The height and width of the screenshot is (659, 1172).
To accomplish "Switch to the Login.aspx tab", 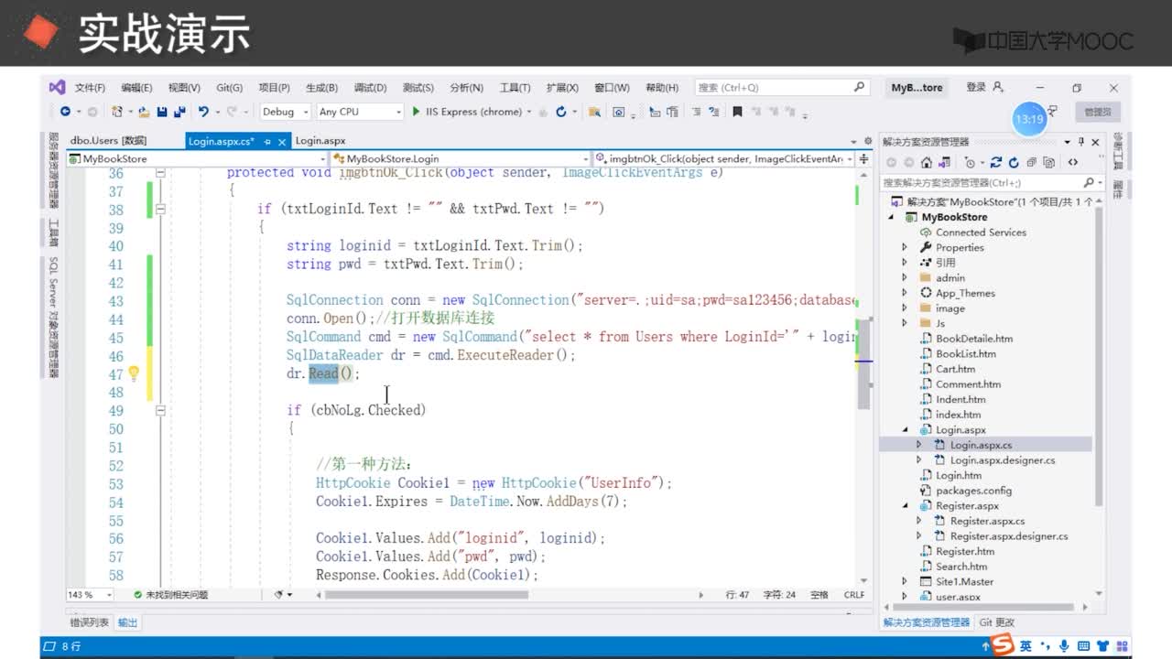I will (320, 141).
